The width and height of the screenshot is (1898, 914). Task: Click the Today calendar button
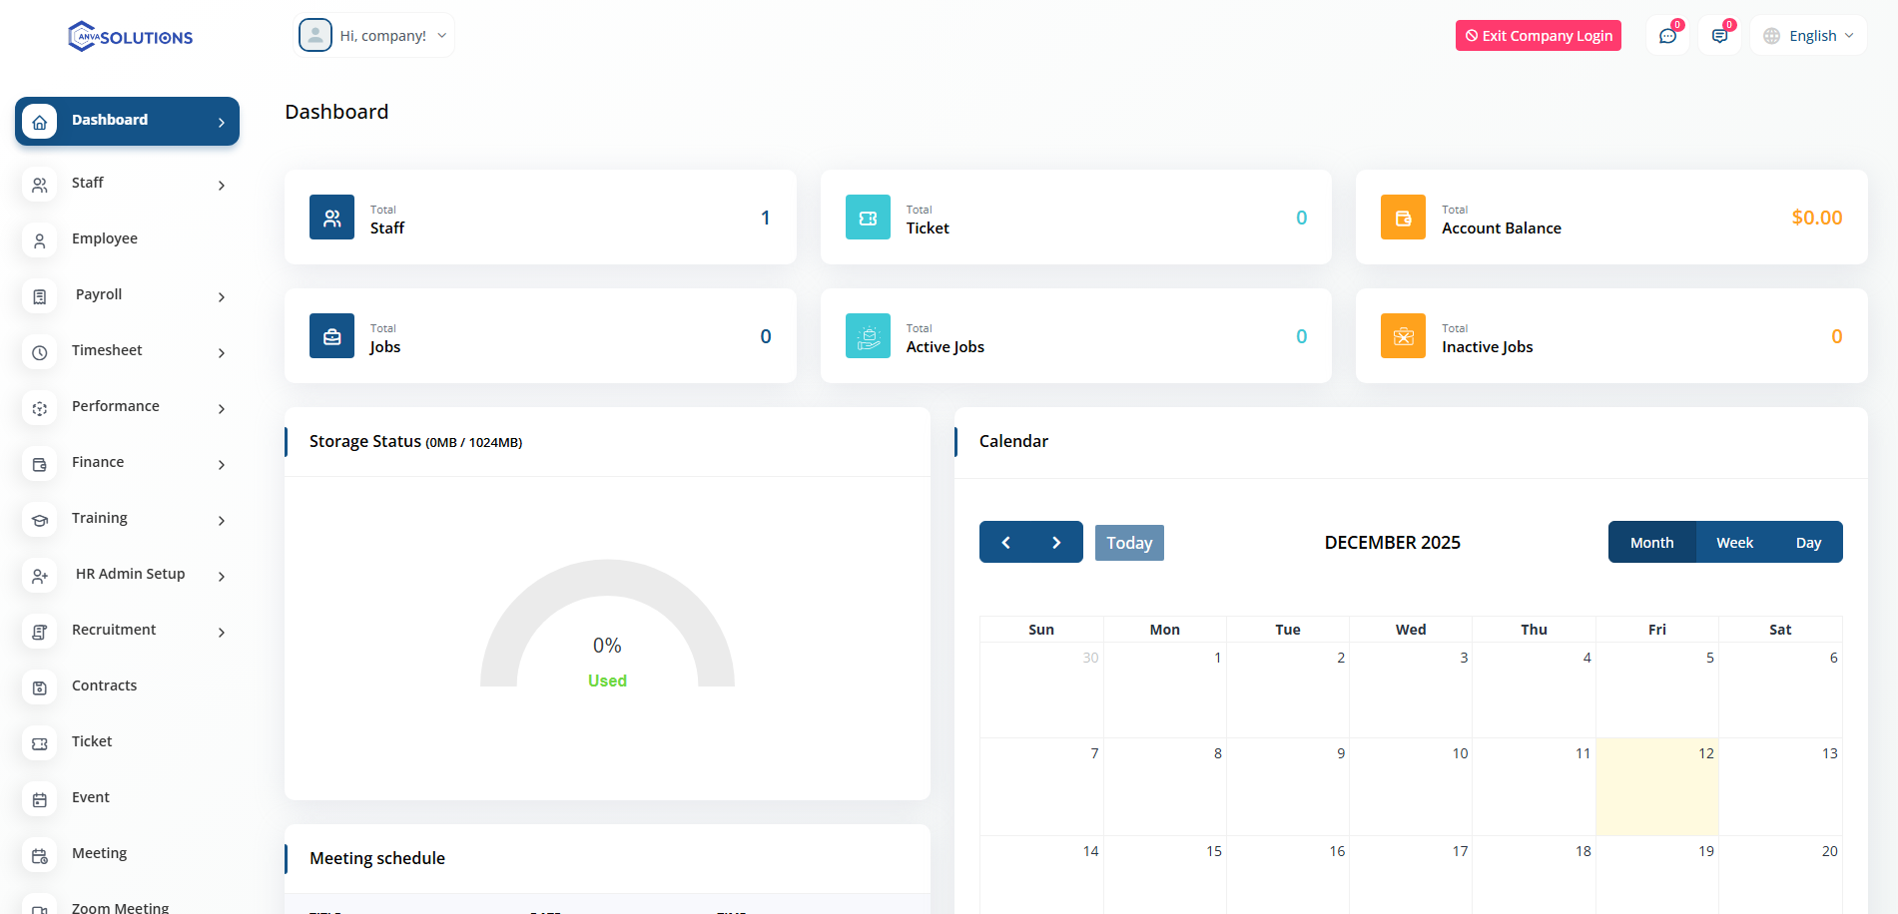tap(1129, 543)
